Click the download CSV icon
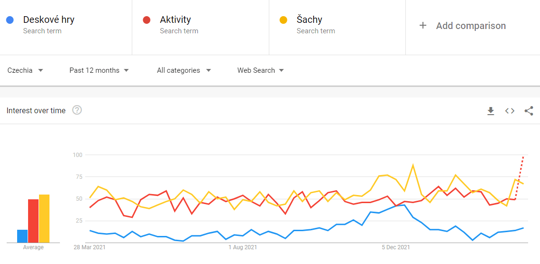Screen dimensions: 540x264 point(491,111)
